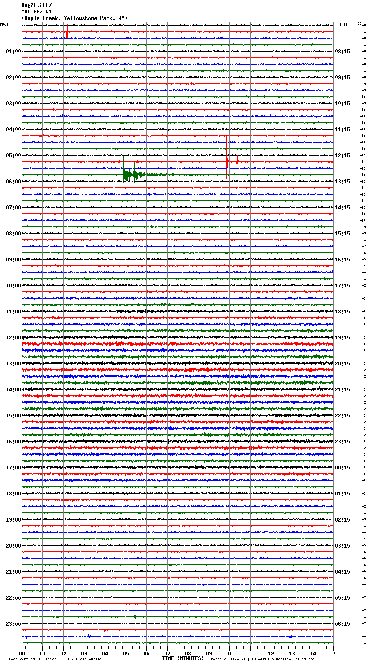Screen dimensions: 368x665
Task: Click the 08:15 UTC time label
Action: (342, 52)
